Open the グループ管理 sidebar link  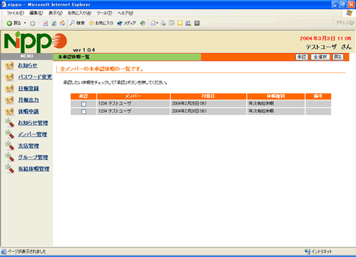(33, 157)
